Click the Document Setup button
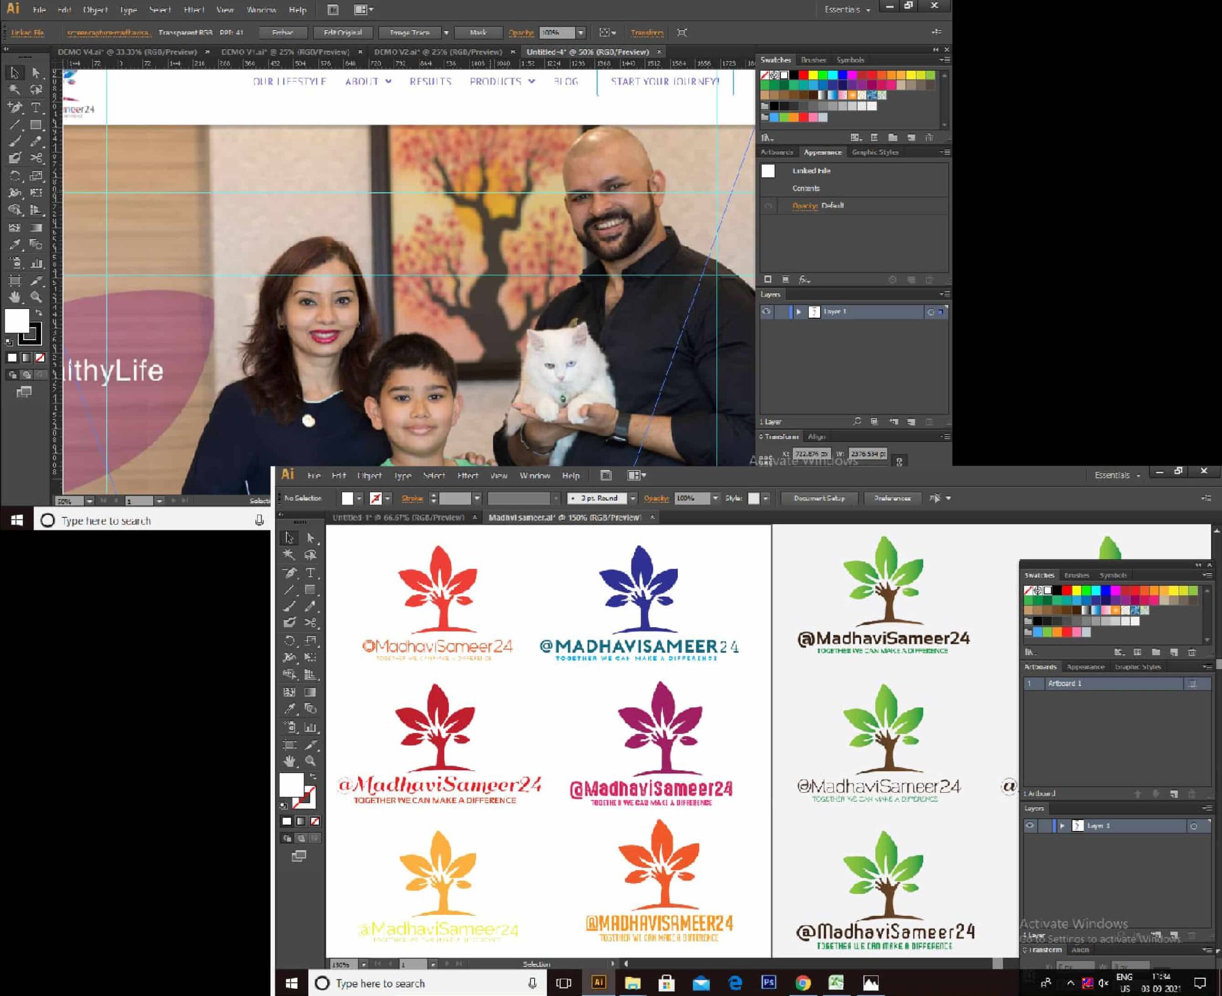The image size is (1222, 996). (819, 498)
